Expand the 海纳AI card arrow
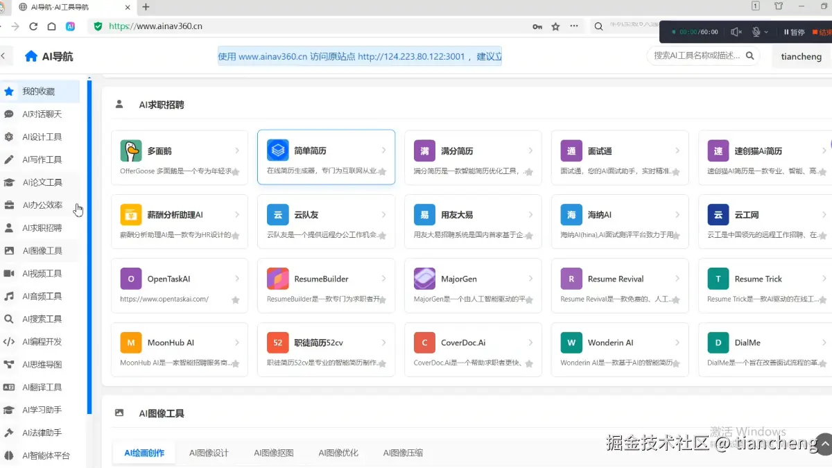Viewport: 832px width, 468px height. tap(678, 214)
